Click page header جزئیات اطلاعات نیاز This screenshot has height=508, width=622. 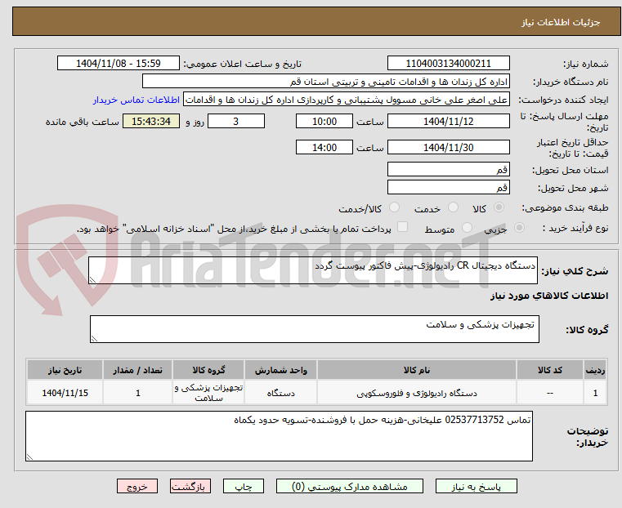coord(560,22)
